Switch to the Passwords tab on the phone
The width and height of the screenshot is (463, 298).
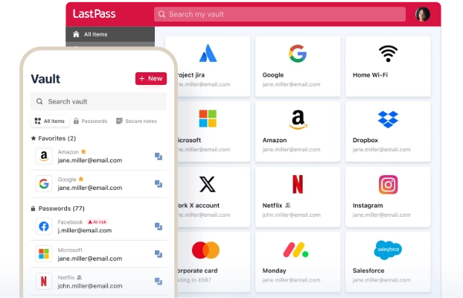(90, 121)
